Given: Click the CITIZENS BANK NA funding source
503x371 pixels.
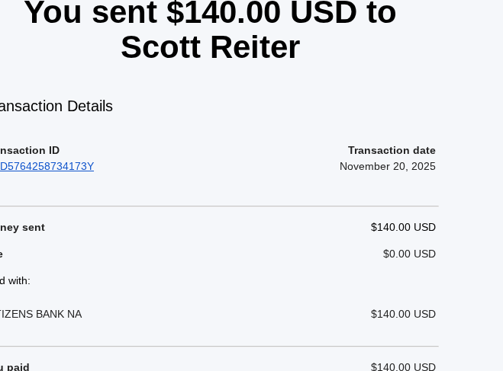Looking at the screenshot, I should 40,314.
